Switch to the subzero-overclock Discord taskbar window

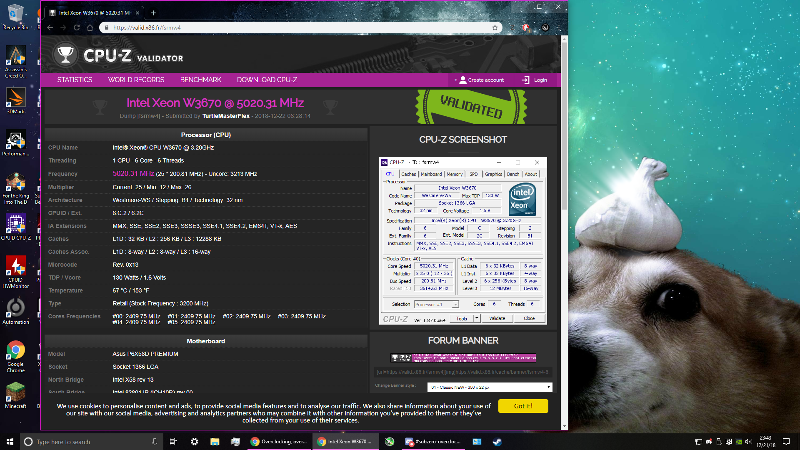pos(433,442)
